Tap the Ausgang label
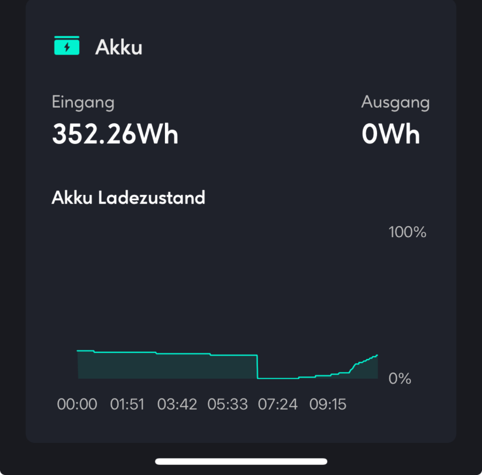This screenshot has width=482, height=475. pos(395,102)
